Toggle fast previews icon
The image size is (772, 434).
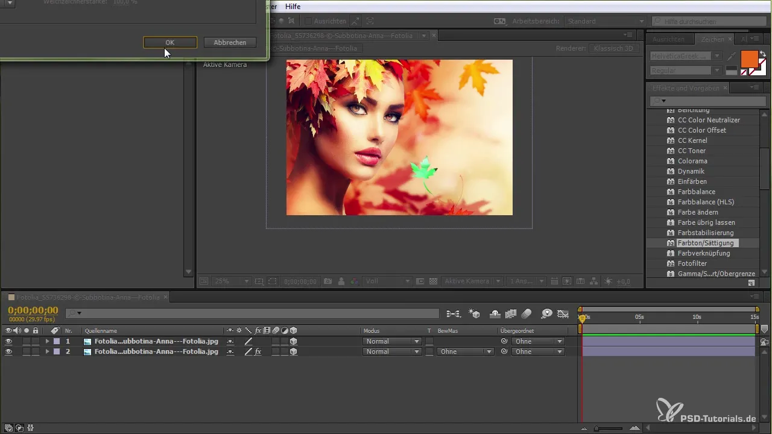pos(567,281)
